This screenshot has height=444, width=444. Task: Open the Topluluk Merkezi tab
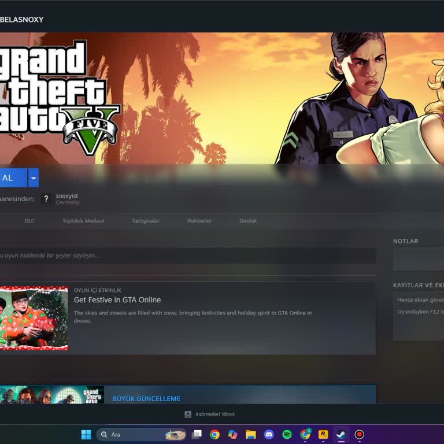click(83, 221)
